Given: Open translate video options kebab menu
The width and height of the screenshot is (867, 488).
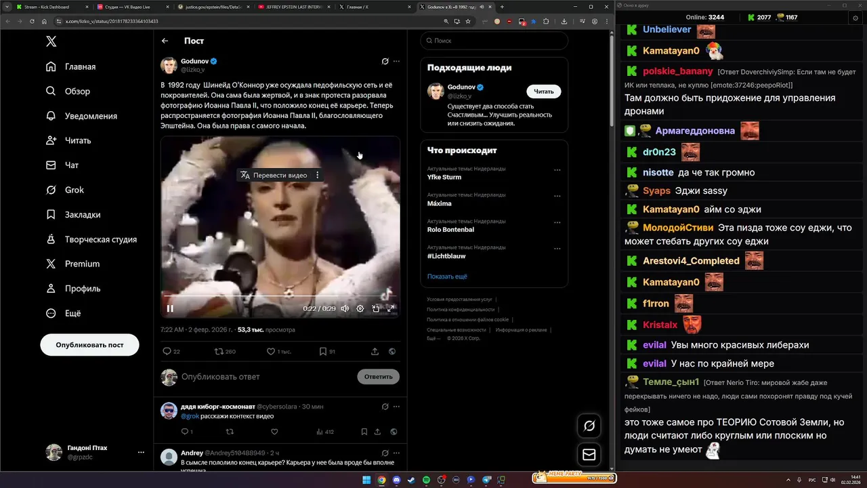Looking at the screenshot, I should click(317, 175).
